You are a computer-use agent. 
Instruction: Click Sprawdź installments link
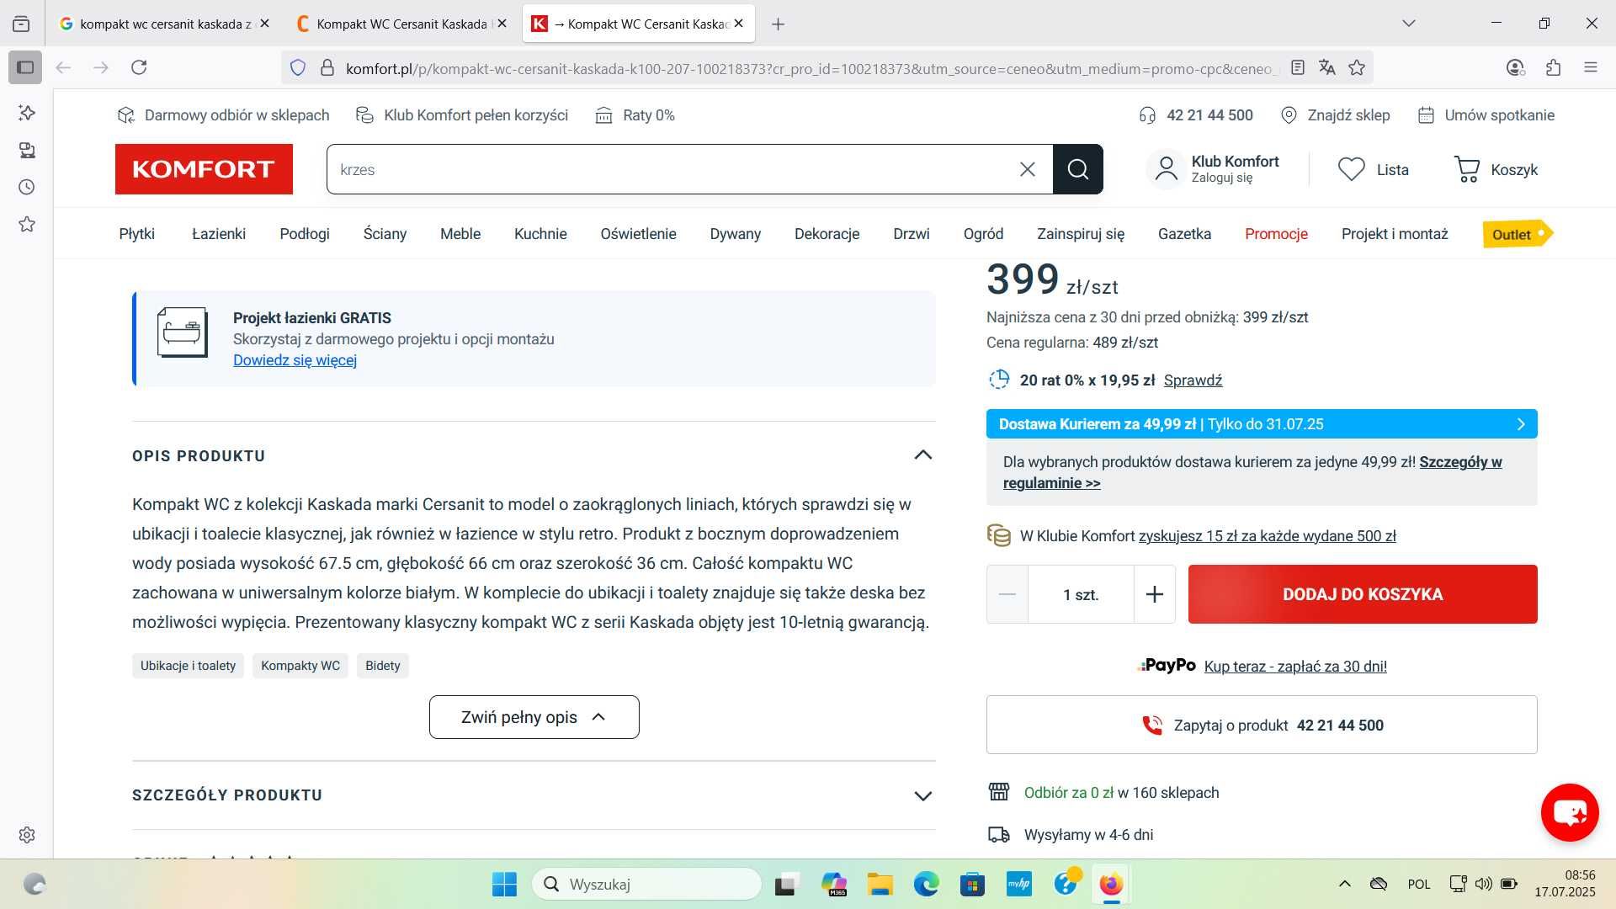pos(1193,380)
